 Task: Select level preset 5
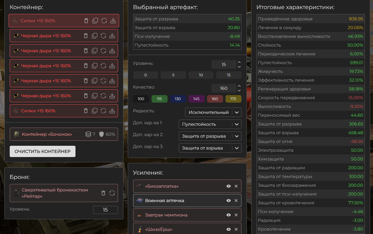173,75
